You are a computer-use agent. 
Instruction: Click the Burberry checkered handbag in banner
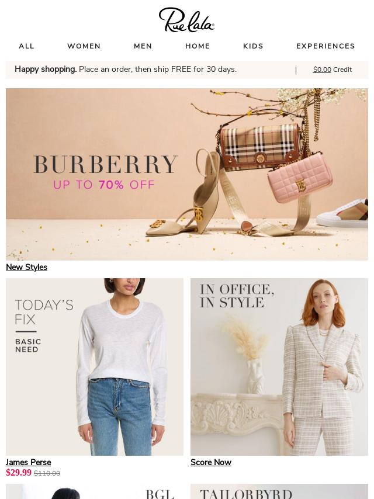pos(259,147)
